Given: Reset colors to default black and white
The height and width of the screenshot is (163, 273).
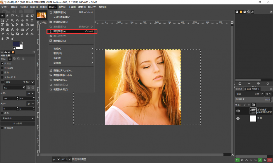Looking at the screenshot, I should 14,48.
